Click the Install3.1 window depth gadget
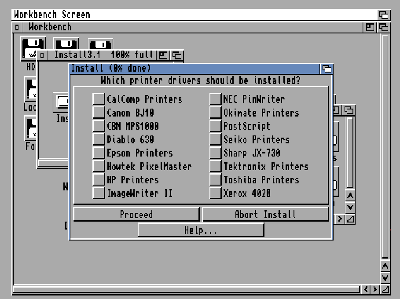This screenshot has height=299, width=400. [177, 55]
